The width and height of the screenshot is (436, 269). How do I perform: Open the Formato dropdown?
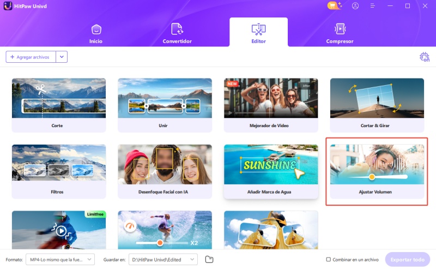coord(60,260)
